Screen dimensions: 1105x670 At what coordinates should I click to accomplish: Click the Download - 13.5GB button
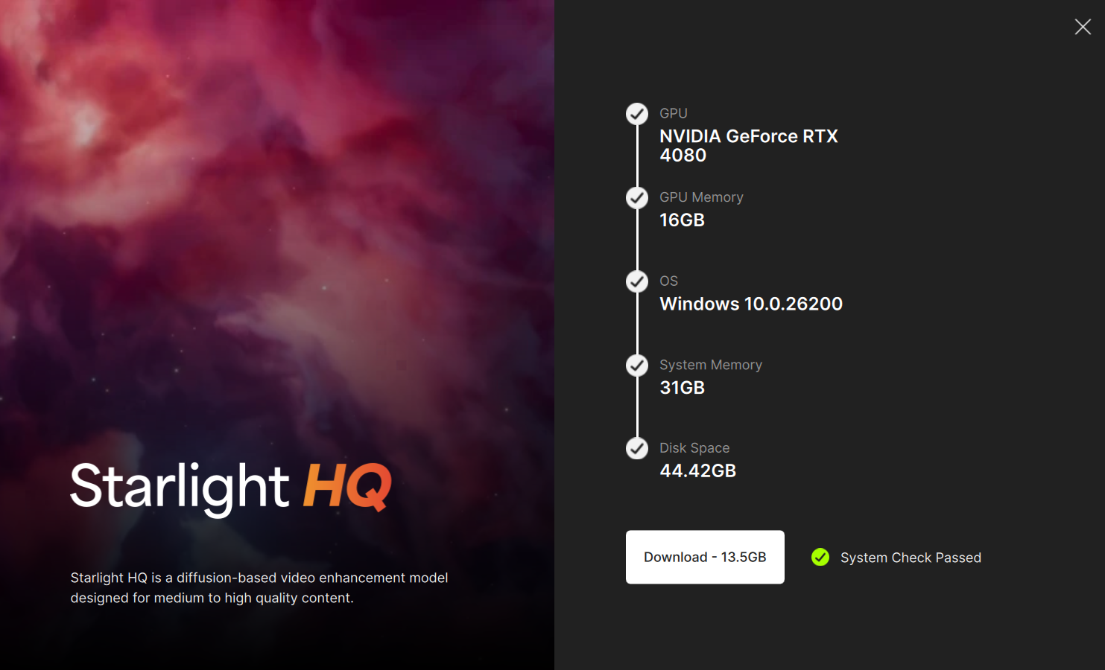click(705, 557)
